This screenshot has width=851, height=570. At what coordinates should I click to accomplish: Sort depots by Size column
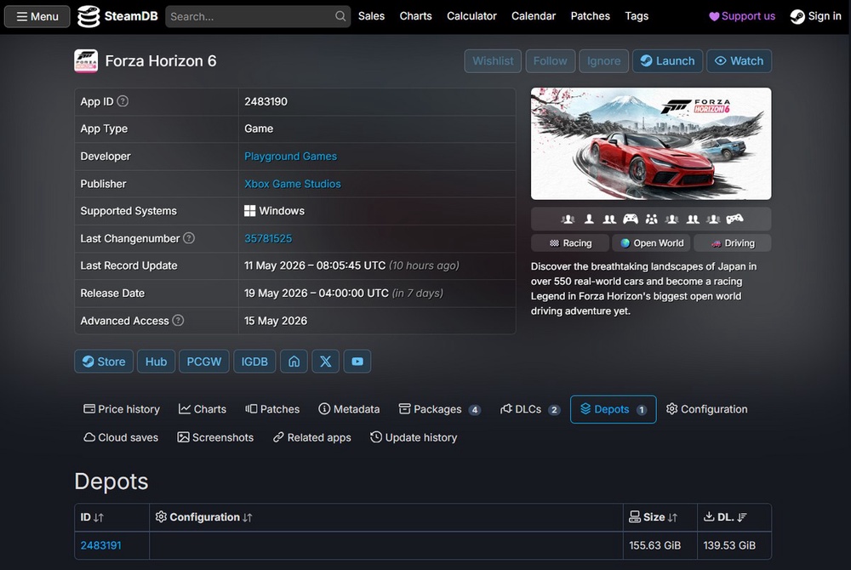[660, 517]
